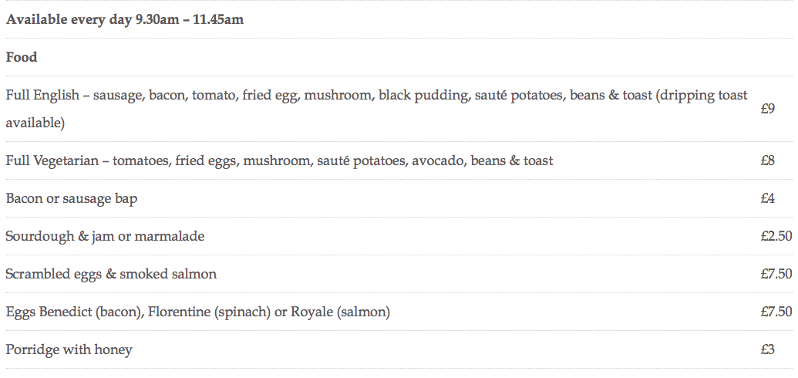This screenshot has height=378, width=798.
Task: Click the £4 price for the bap
Action: (x=767, y=198)
